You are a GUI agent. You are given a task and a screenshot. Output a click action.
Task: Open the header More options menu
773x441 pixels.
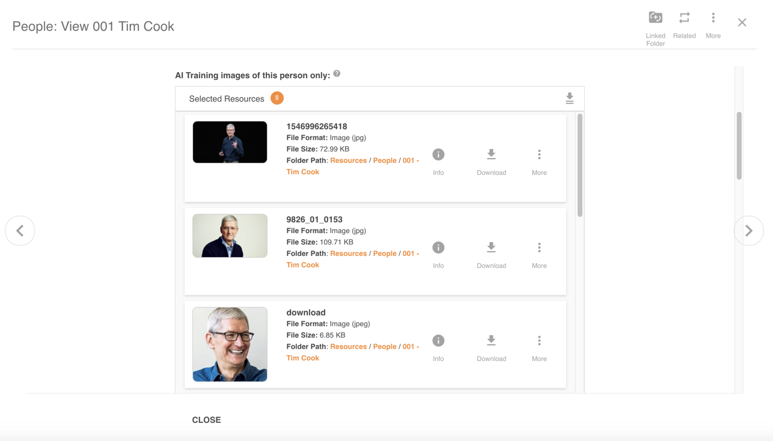coord(713,18)
